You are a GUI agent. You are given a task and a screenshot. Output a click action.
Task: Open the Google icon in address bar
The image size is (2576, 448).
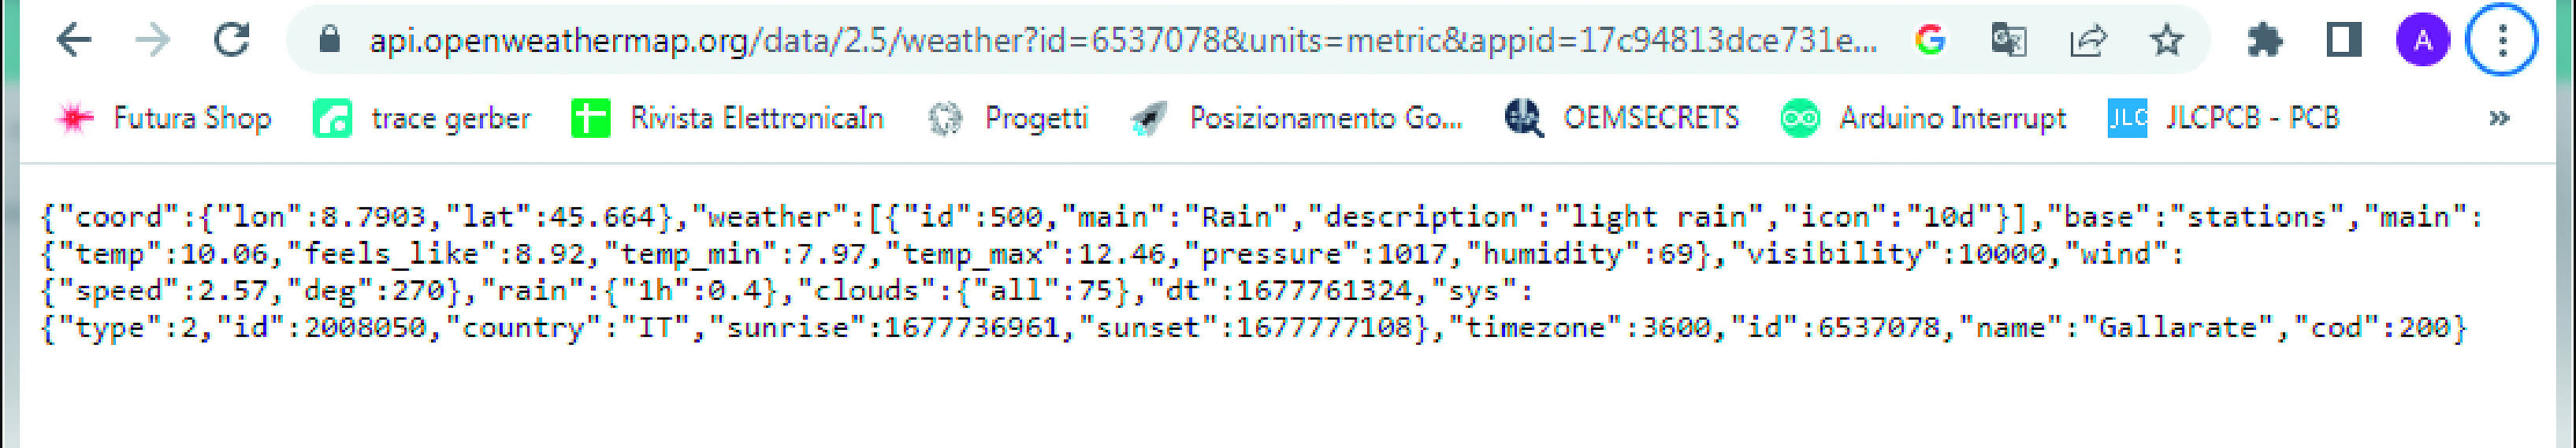click(1930, 40)
